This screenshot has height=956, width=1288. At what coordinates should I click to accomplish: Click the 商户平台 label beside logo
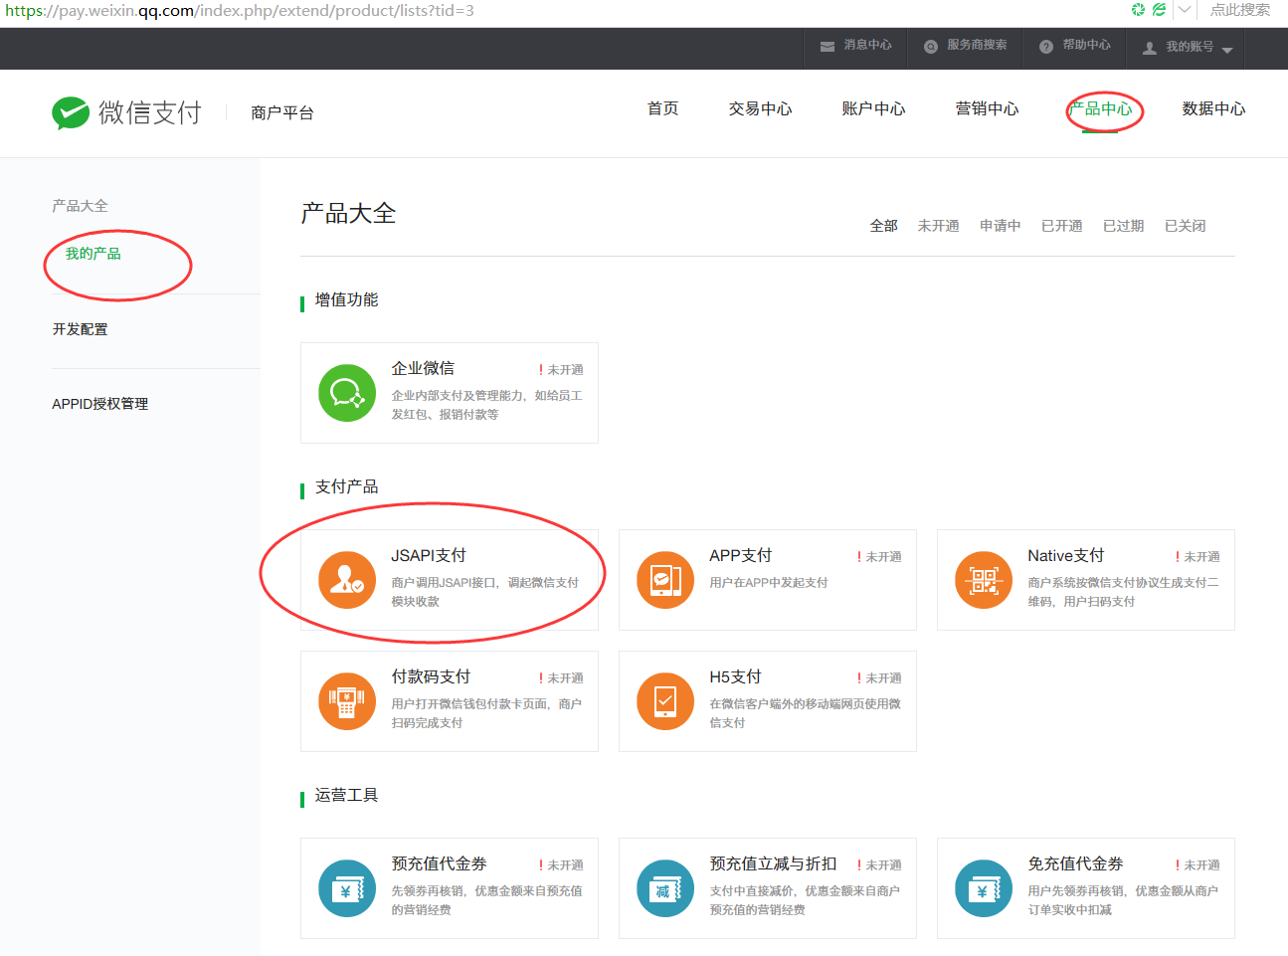click(282, 112)
